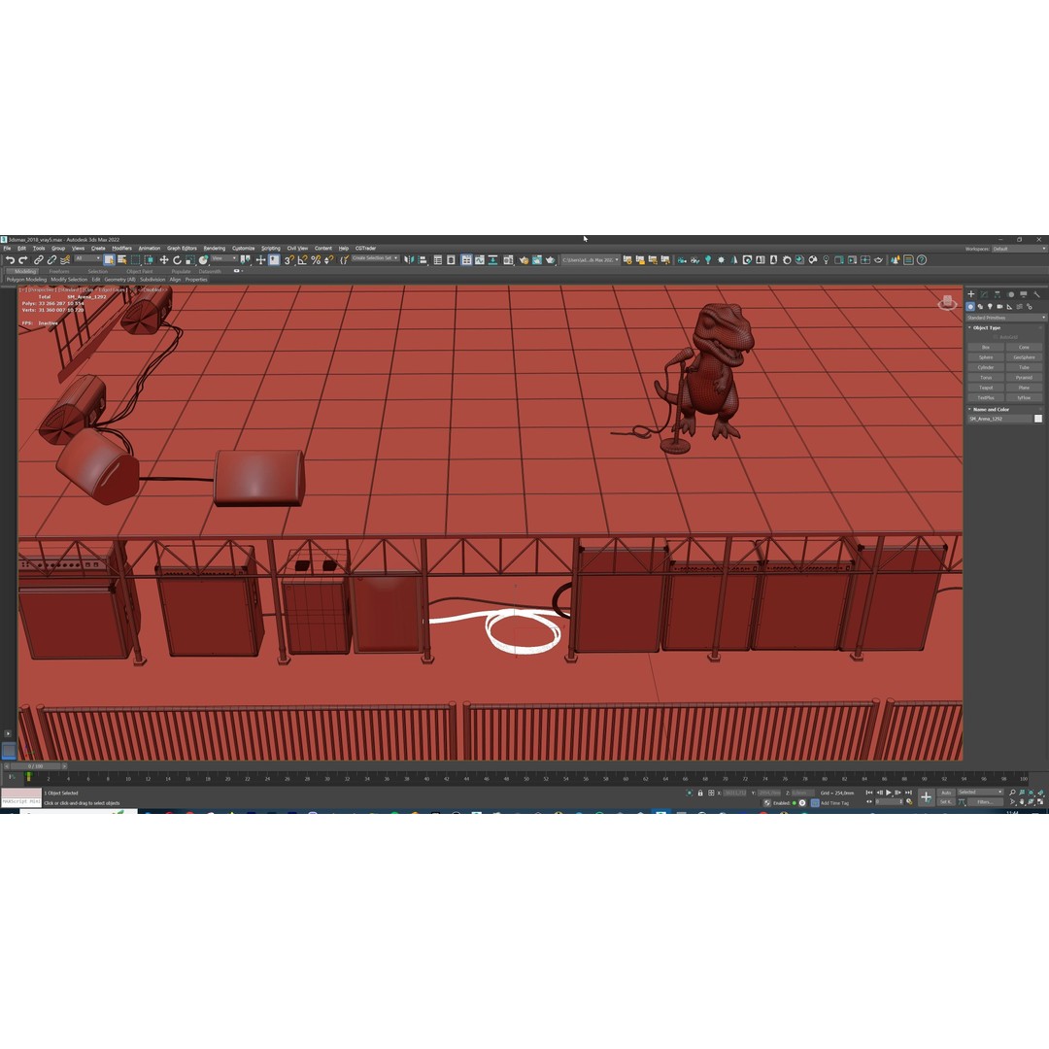
Task: Open Select by Name dialog icon
Action: (121, 259)
